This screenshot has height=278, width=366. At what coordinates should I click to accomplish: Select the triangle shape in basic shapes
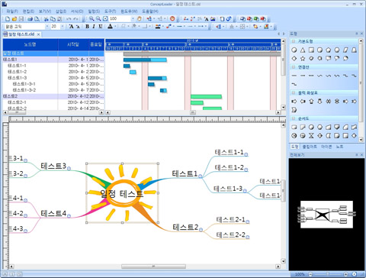point(303,50)
